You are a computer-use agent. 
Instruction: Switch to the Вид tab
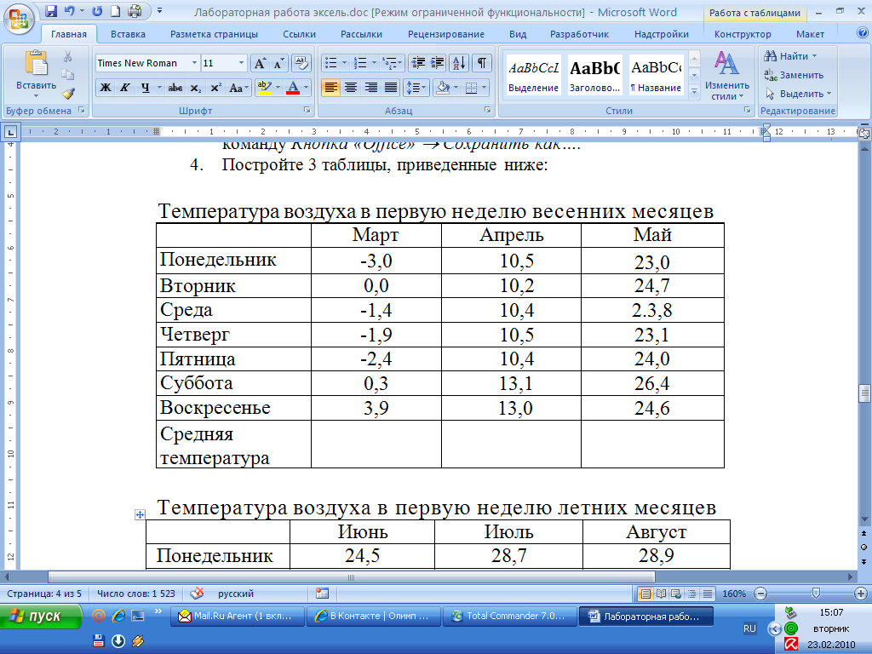[518, 34]
